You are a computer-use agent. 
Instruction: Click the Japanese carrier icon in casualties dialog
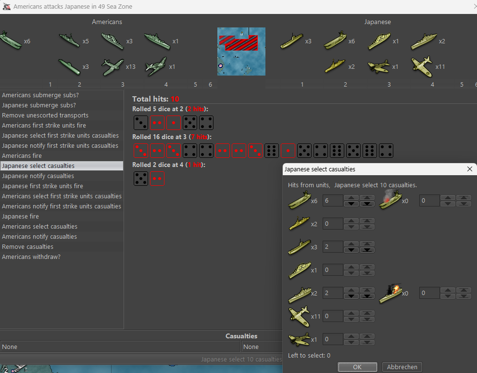coord(299,200)
